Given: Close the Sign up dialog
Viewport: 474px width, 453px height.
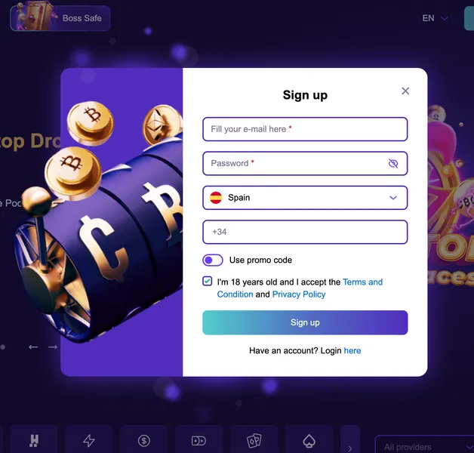Looking at the screenshot, I should (x=405, y=91).
